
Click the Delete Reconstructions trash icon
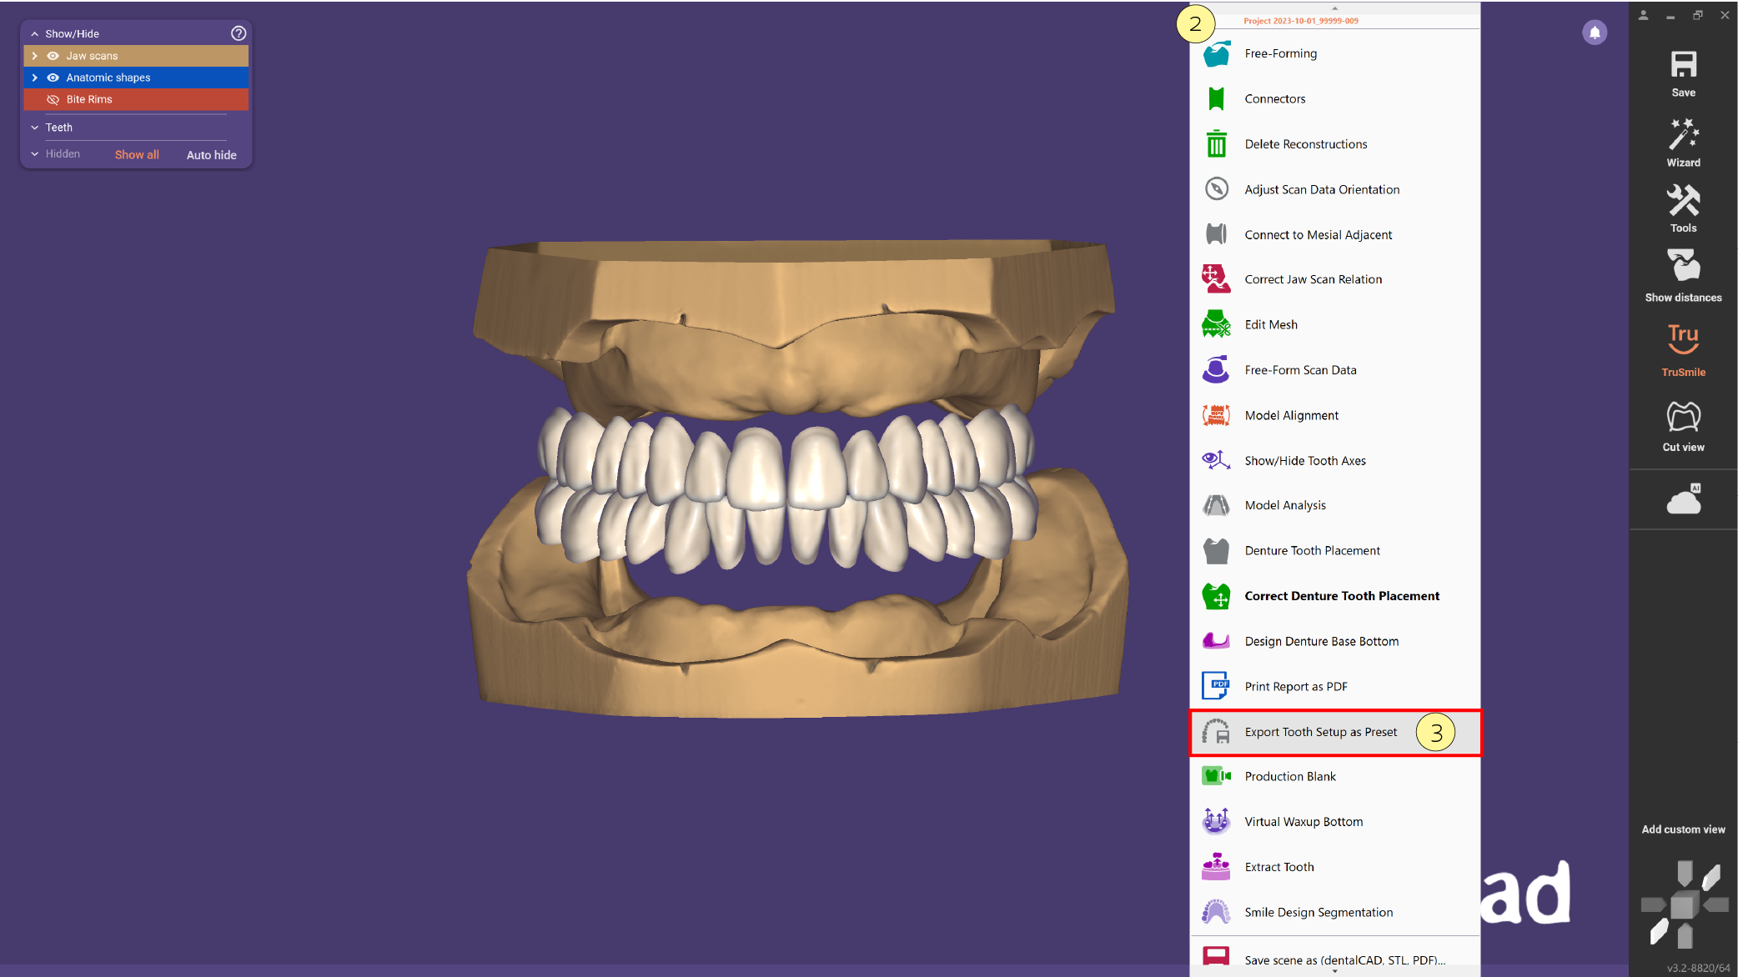coord(1216,143)
